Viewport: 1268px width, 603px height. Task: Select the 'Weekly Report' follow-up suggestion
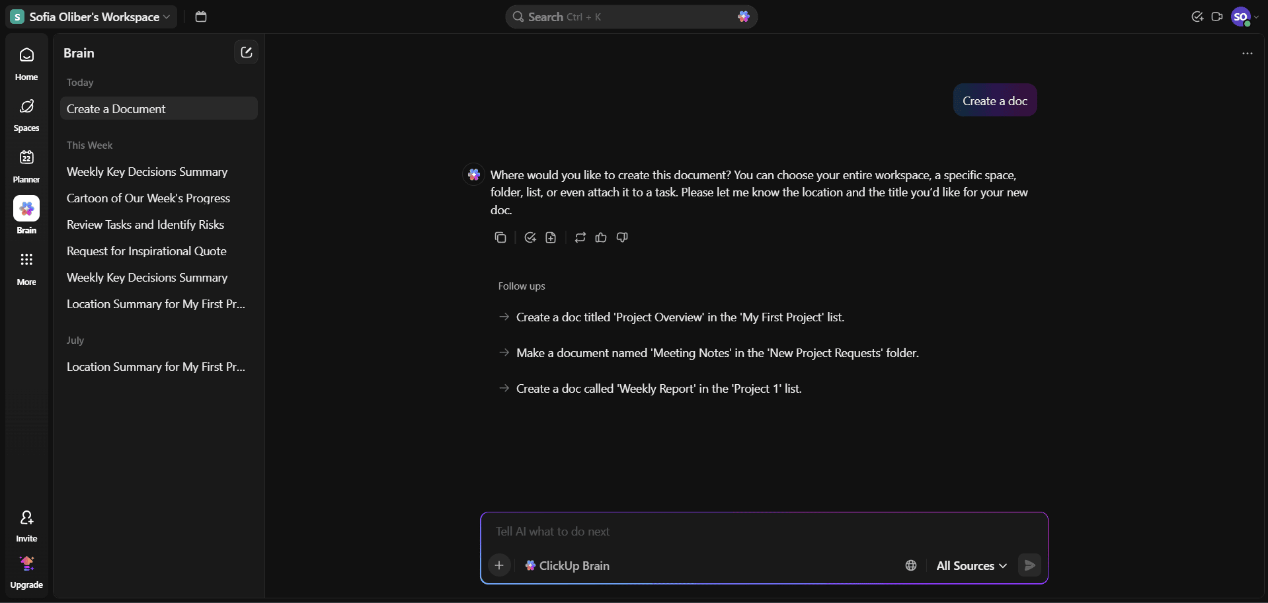(658, 389)
